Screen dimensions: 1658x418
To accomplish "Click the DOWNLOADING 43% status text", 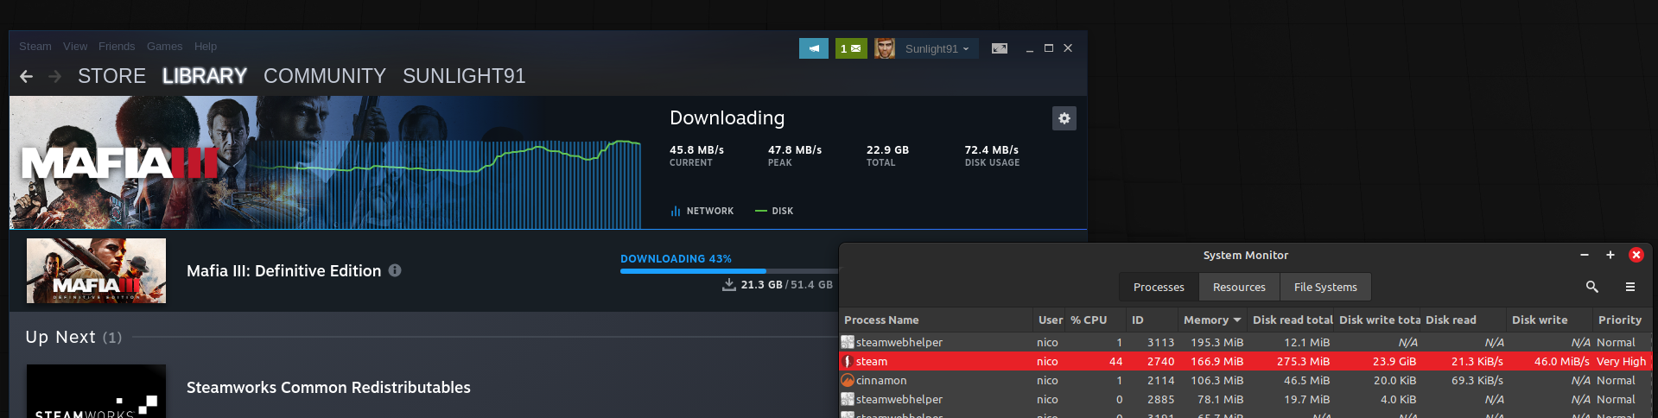I will 676,258.
